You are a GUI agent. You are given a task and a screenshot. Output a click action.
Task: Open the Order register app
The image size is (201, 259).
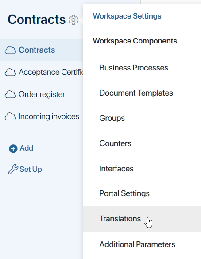[x=42, y=94]
